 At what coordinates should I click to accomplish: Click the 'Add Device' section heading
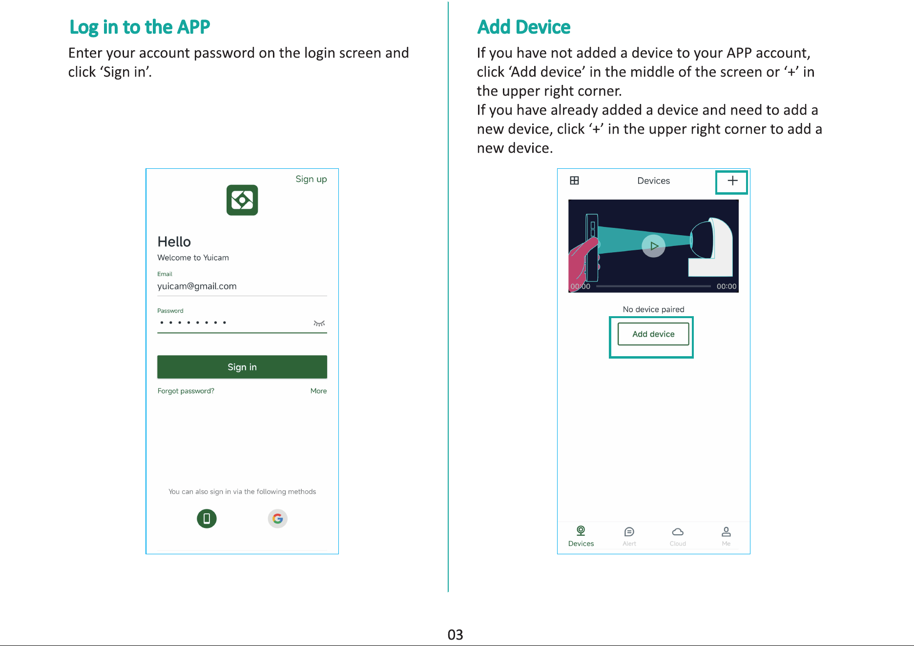(x=523, y=27)
